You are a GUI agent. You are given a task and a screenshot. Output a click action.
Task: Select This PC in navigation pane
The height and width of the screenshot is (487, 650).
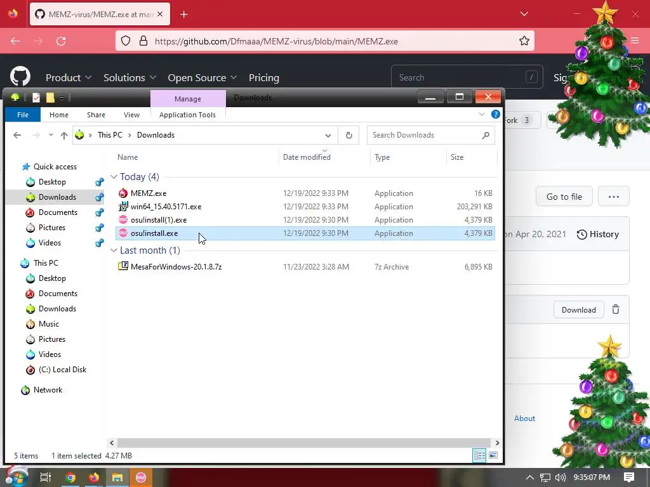pyautogui.click(x=46, y=263)
